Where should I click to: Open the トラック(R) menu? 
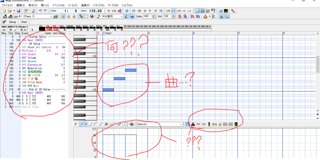point(99,5)
